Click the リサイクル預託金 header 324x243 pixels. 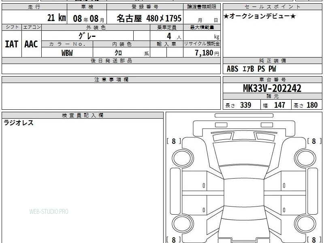tap(202, 44)
